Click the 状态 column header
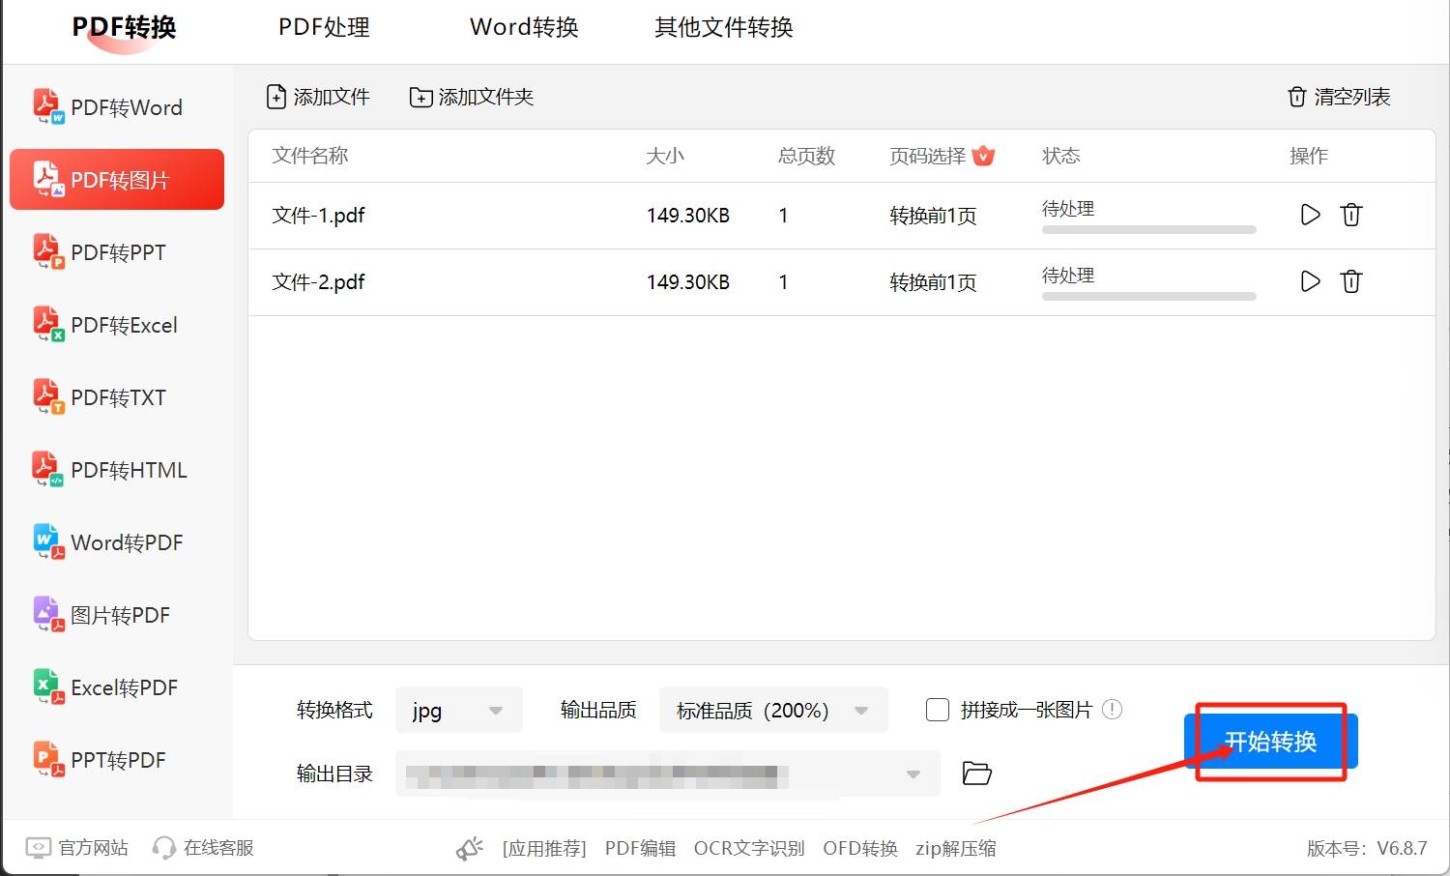The height and width of the screenshot is (876, 1450). coord(1060,156)
